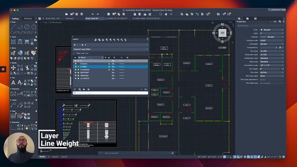Open the Unsaved Layer State dropdown
Image resolution: width=297 pixels, height=167 pixels.
110,49
